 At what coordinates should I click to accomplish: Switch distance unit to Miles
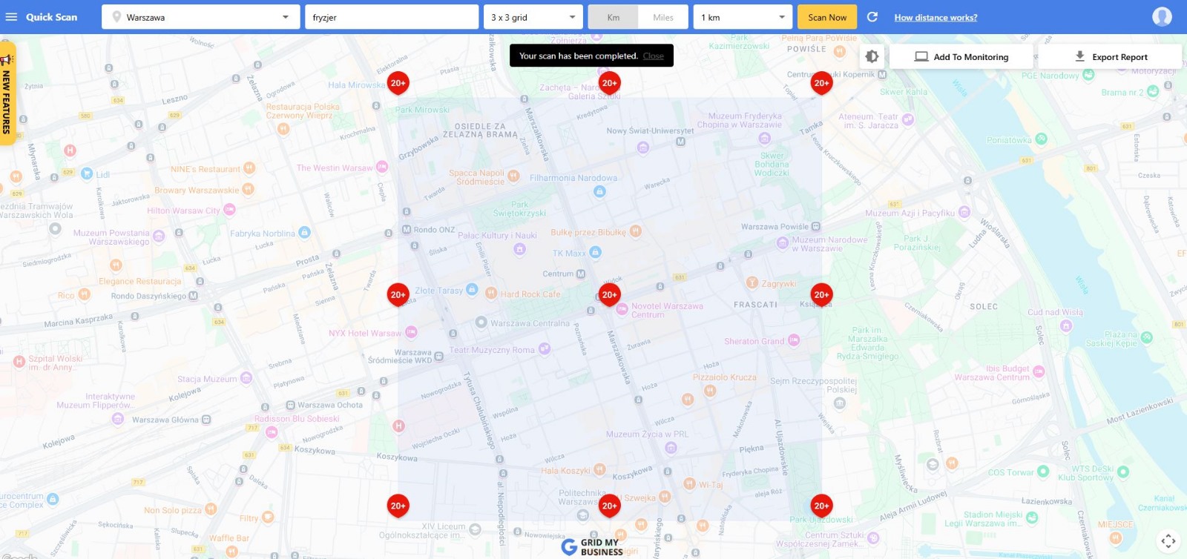pos(662,17)
